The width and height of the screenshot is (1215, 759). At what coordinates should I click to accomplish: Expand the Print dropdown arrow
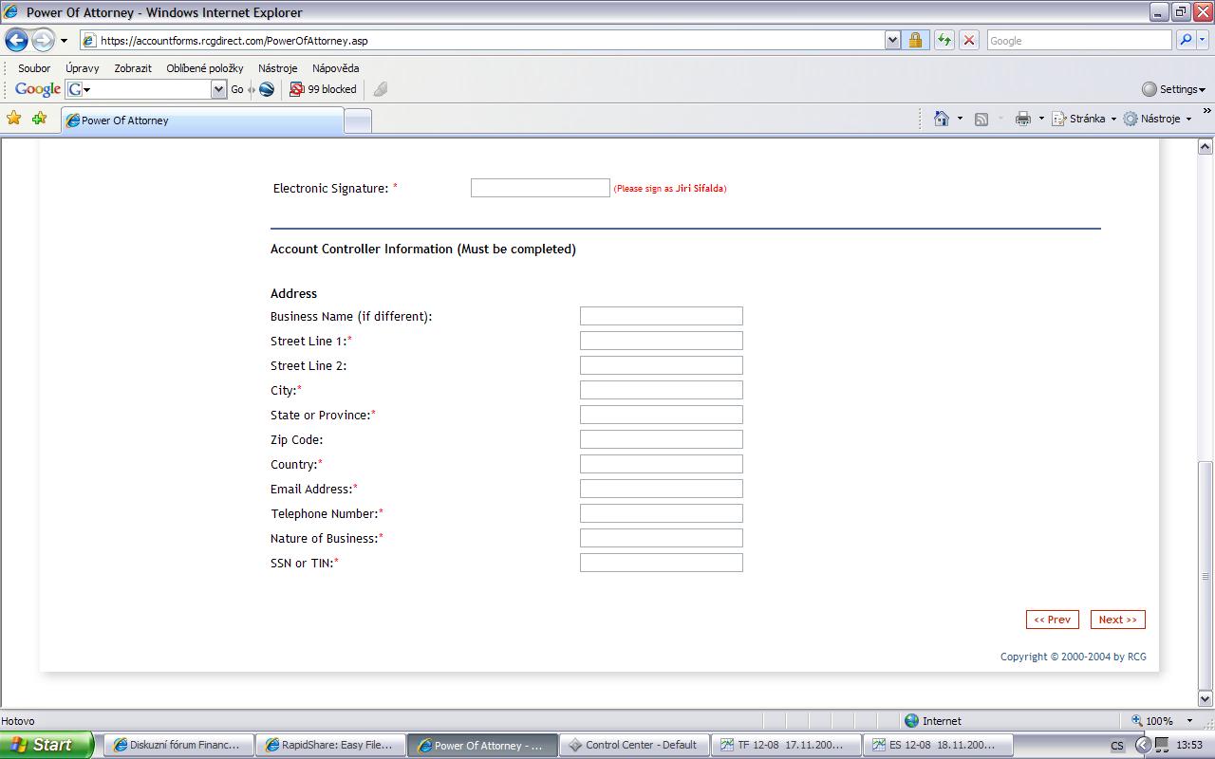1041,120
